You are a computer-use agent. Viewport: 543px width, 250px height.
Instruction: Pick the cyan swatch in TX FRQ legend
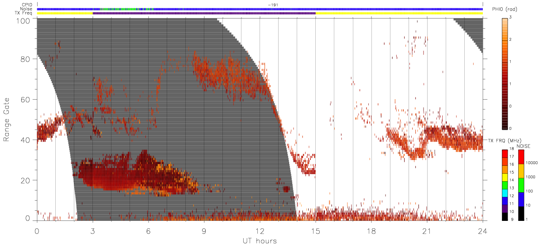click(x=505, y=193)
